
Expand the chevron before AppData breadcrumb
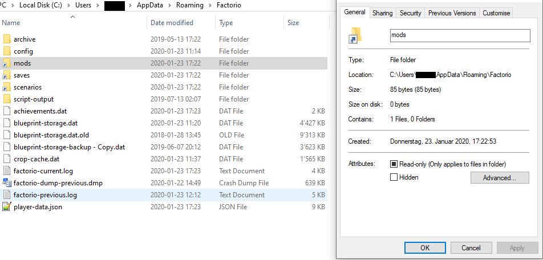[130, 5]
